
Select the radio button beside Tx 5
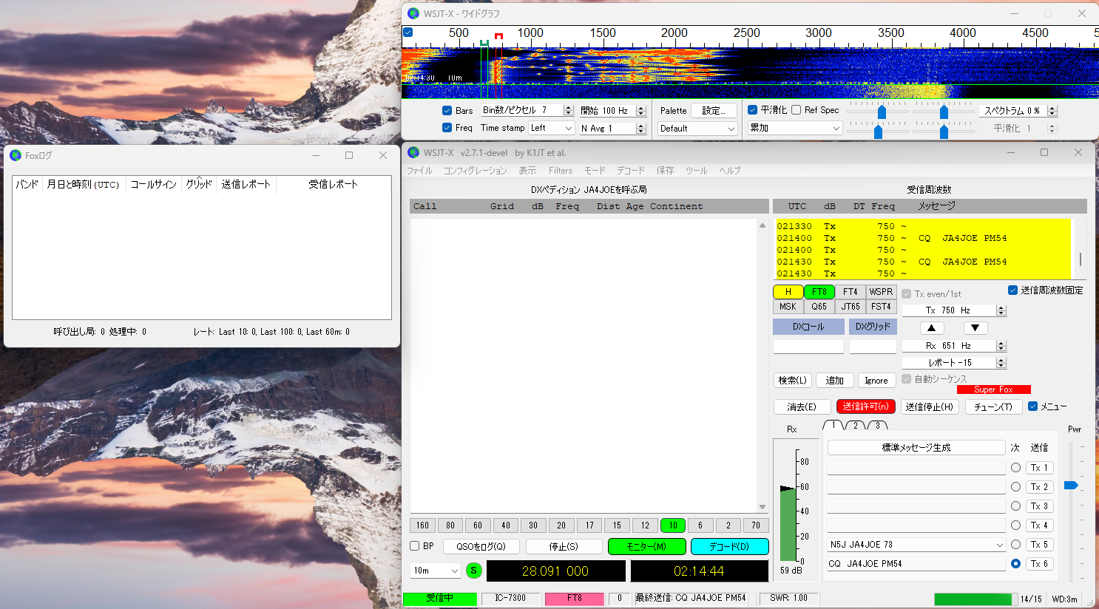pyautogui.click(x=1015, y=545)
